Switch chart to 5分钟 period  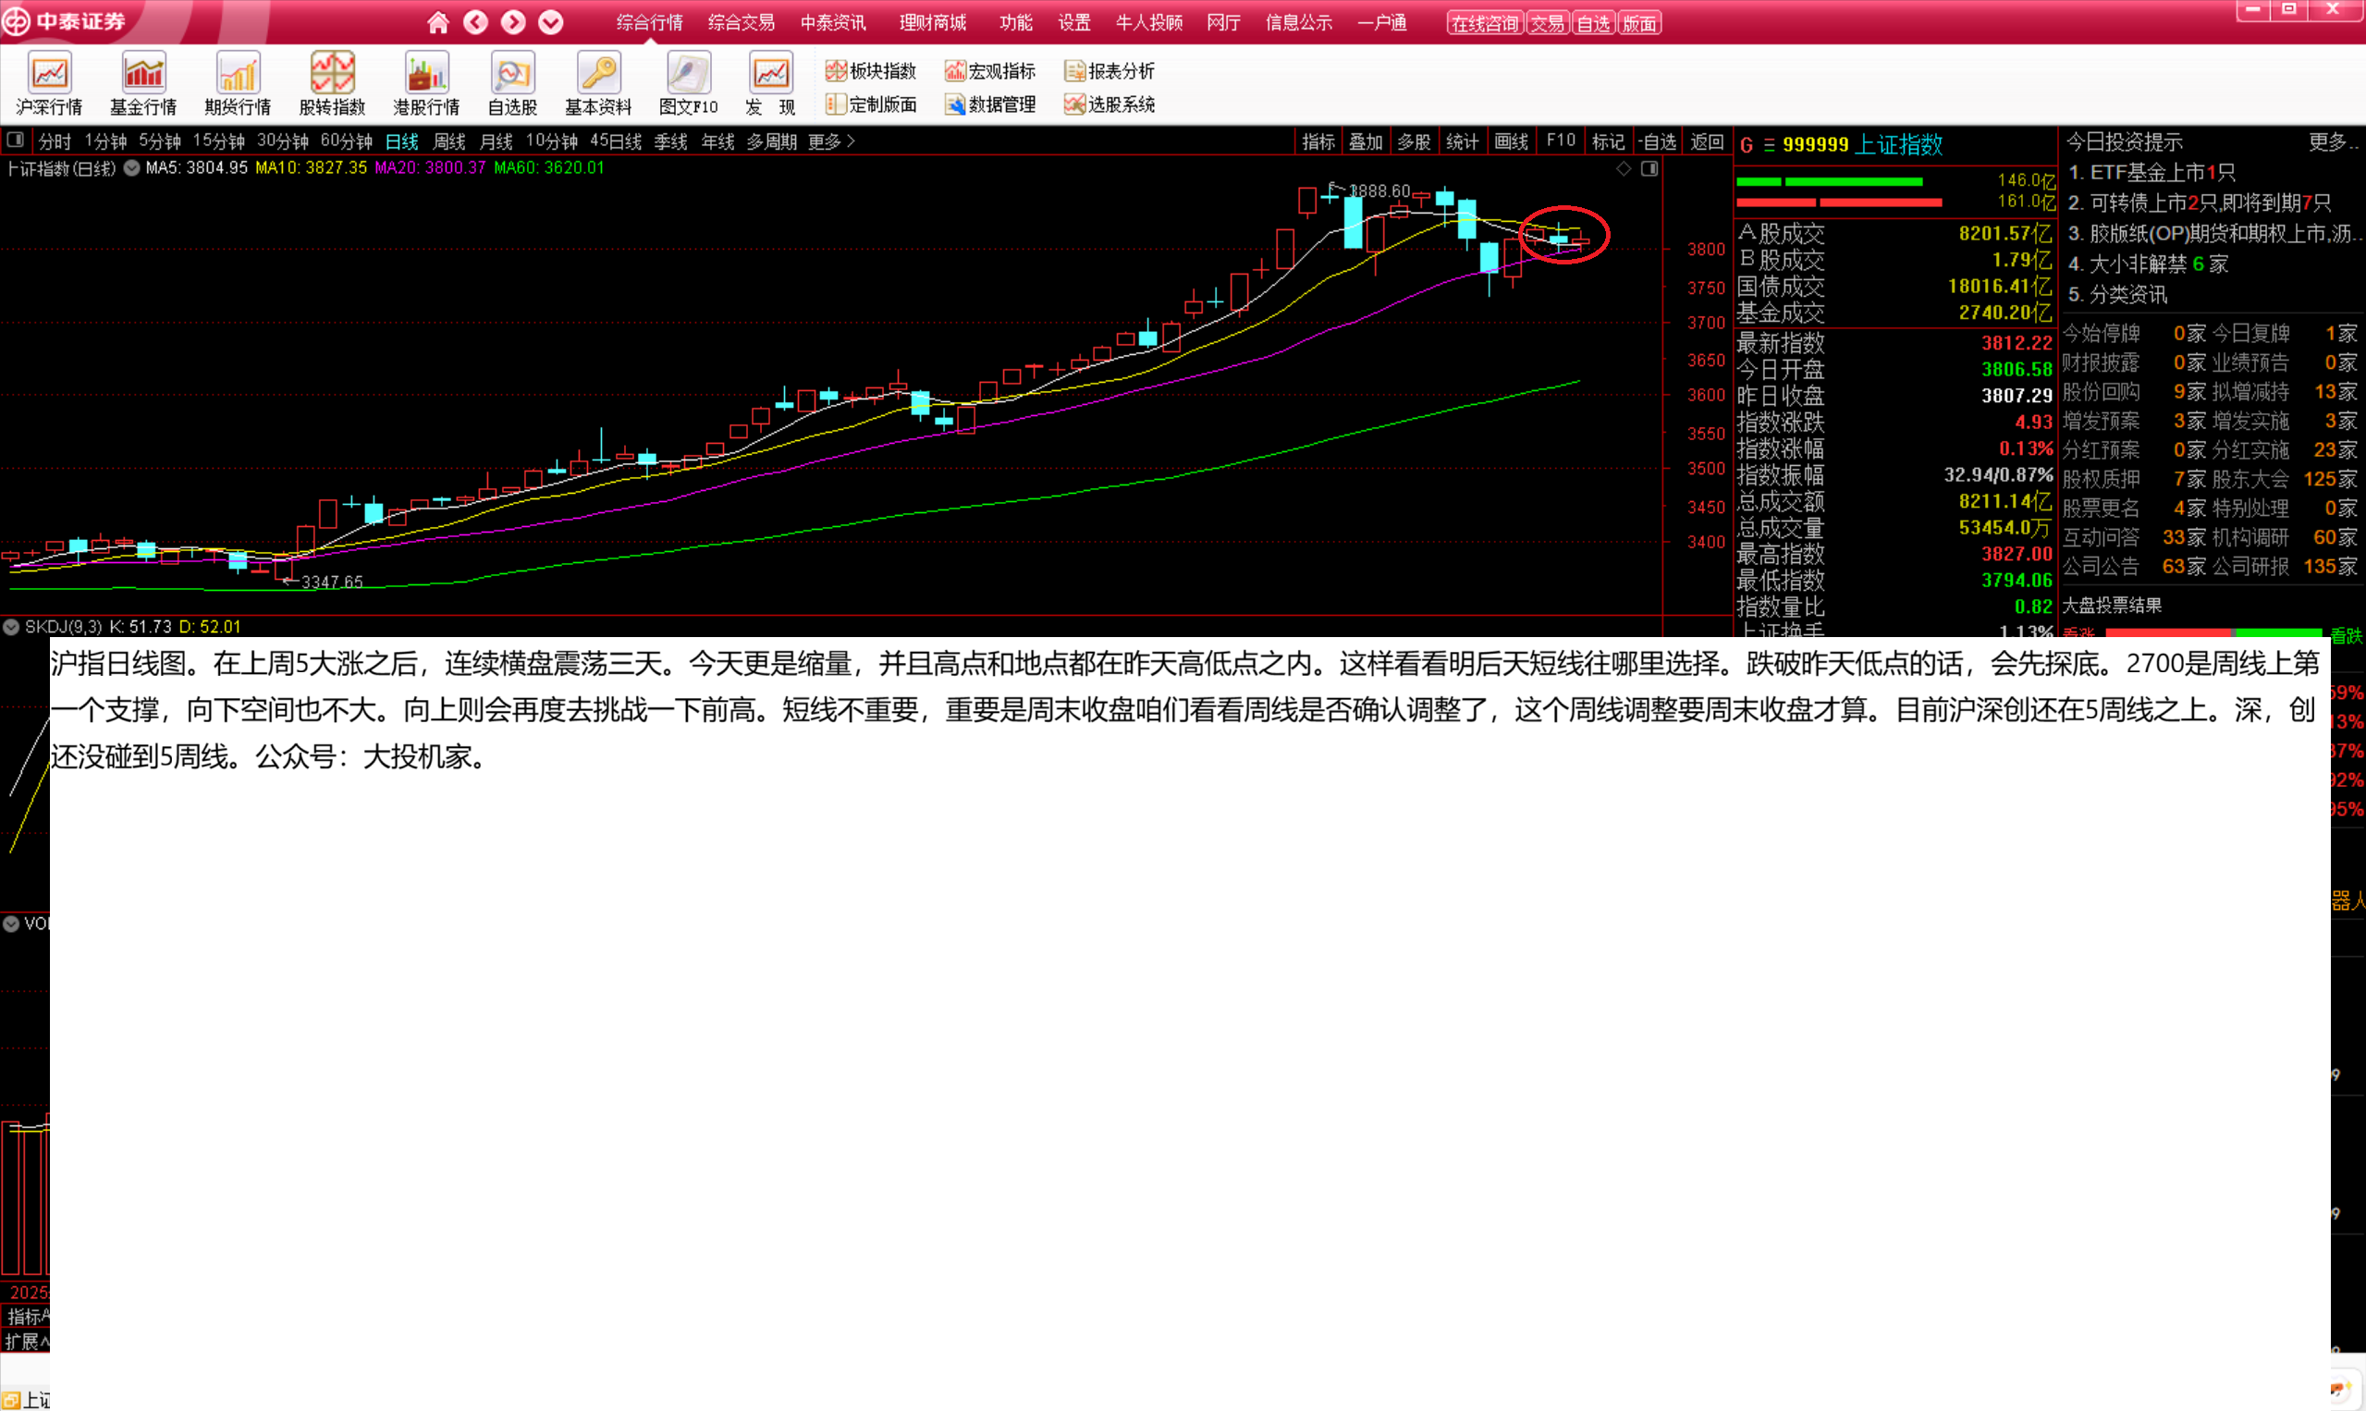coord(160,141)
